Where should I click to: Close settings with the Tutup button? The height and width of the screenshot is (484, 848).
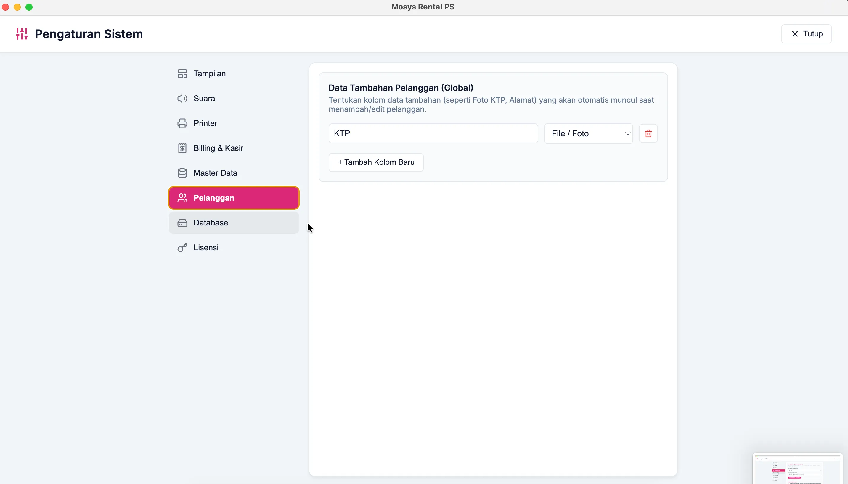click(x=806, y=33)
